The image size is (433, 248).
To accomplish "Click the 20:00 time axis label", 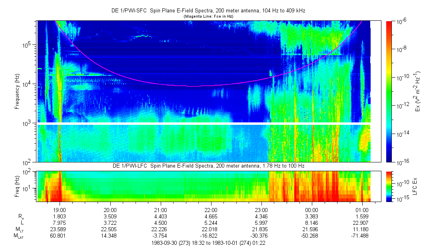I will (110, 210).
